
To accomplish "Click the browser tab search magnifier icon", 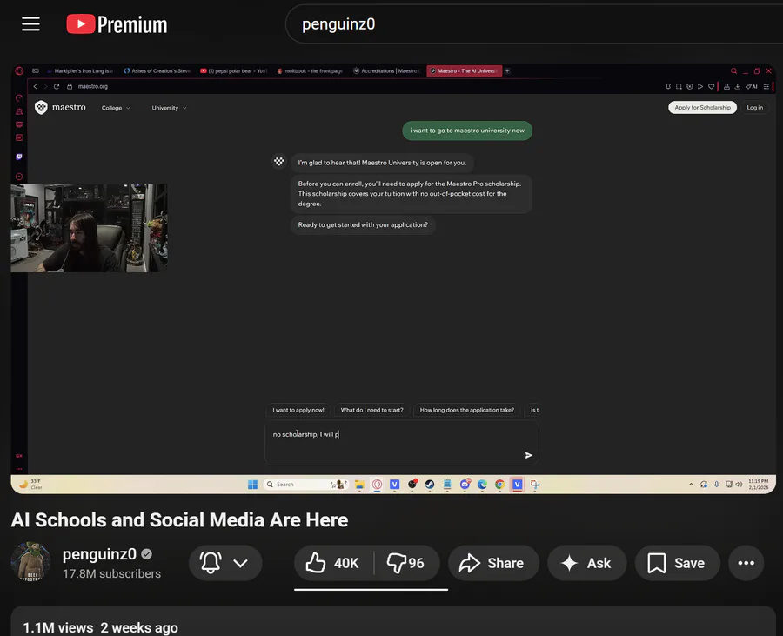I will [x=733, y=70].
